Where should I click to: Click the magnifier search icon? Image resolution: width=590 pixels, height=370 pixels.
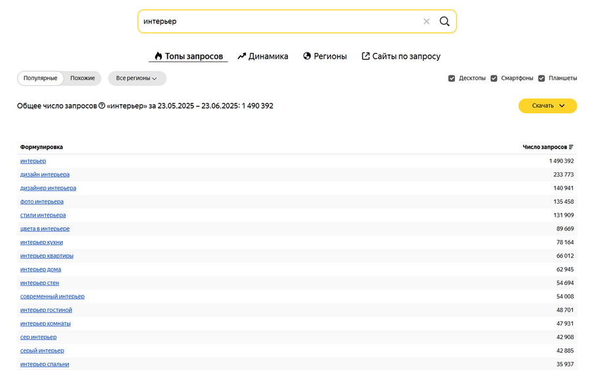point(444,22)
